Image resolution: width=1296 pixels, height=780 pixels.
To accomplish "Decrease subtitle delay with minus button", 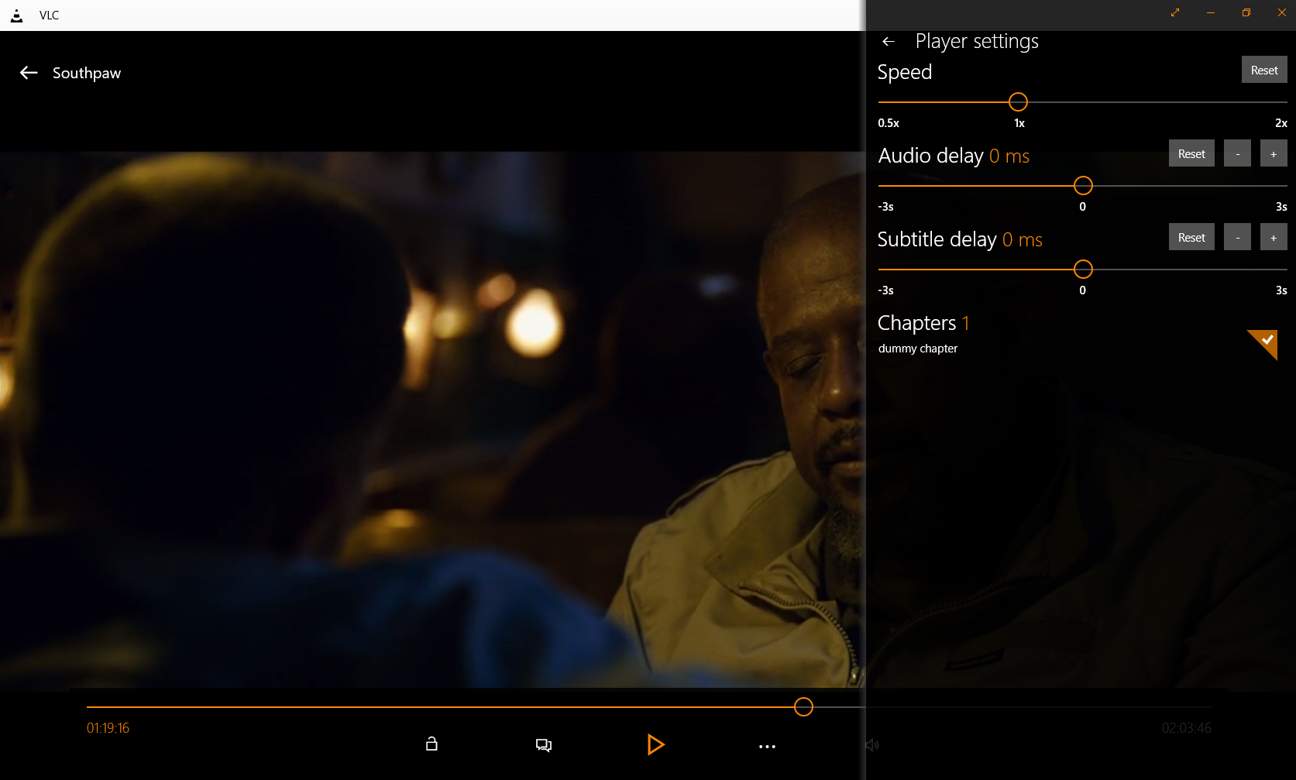I will pyautogui.click(x=1237, y=237).
